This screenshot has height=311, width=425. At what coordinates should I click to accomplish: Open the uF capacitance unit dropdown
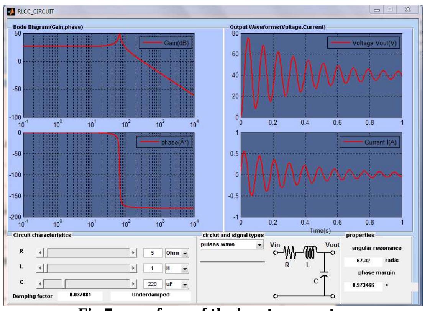click(185, 285)
